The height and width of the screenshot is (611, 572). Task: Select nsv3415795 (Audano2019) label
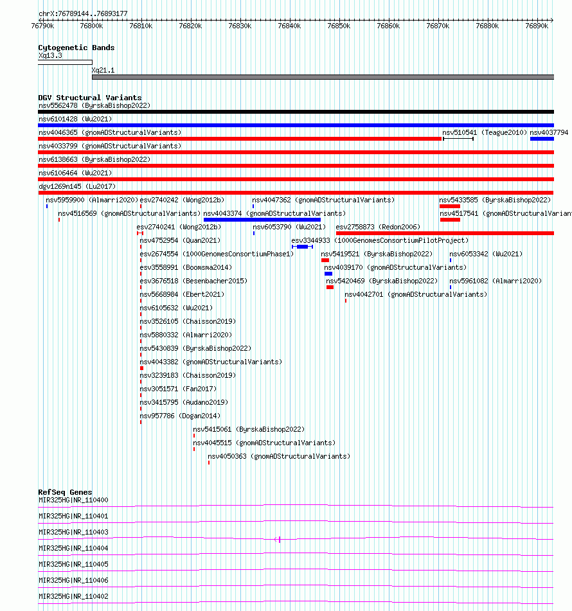coord(184,403)
